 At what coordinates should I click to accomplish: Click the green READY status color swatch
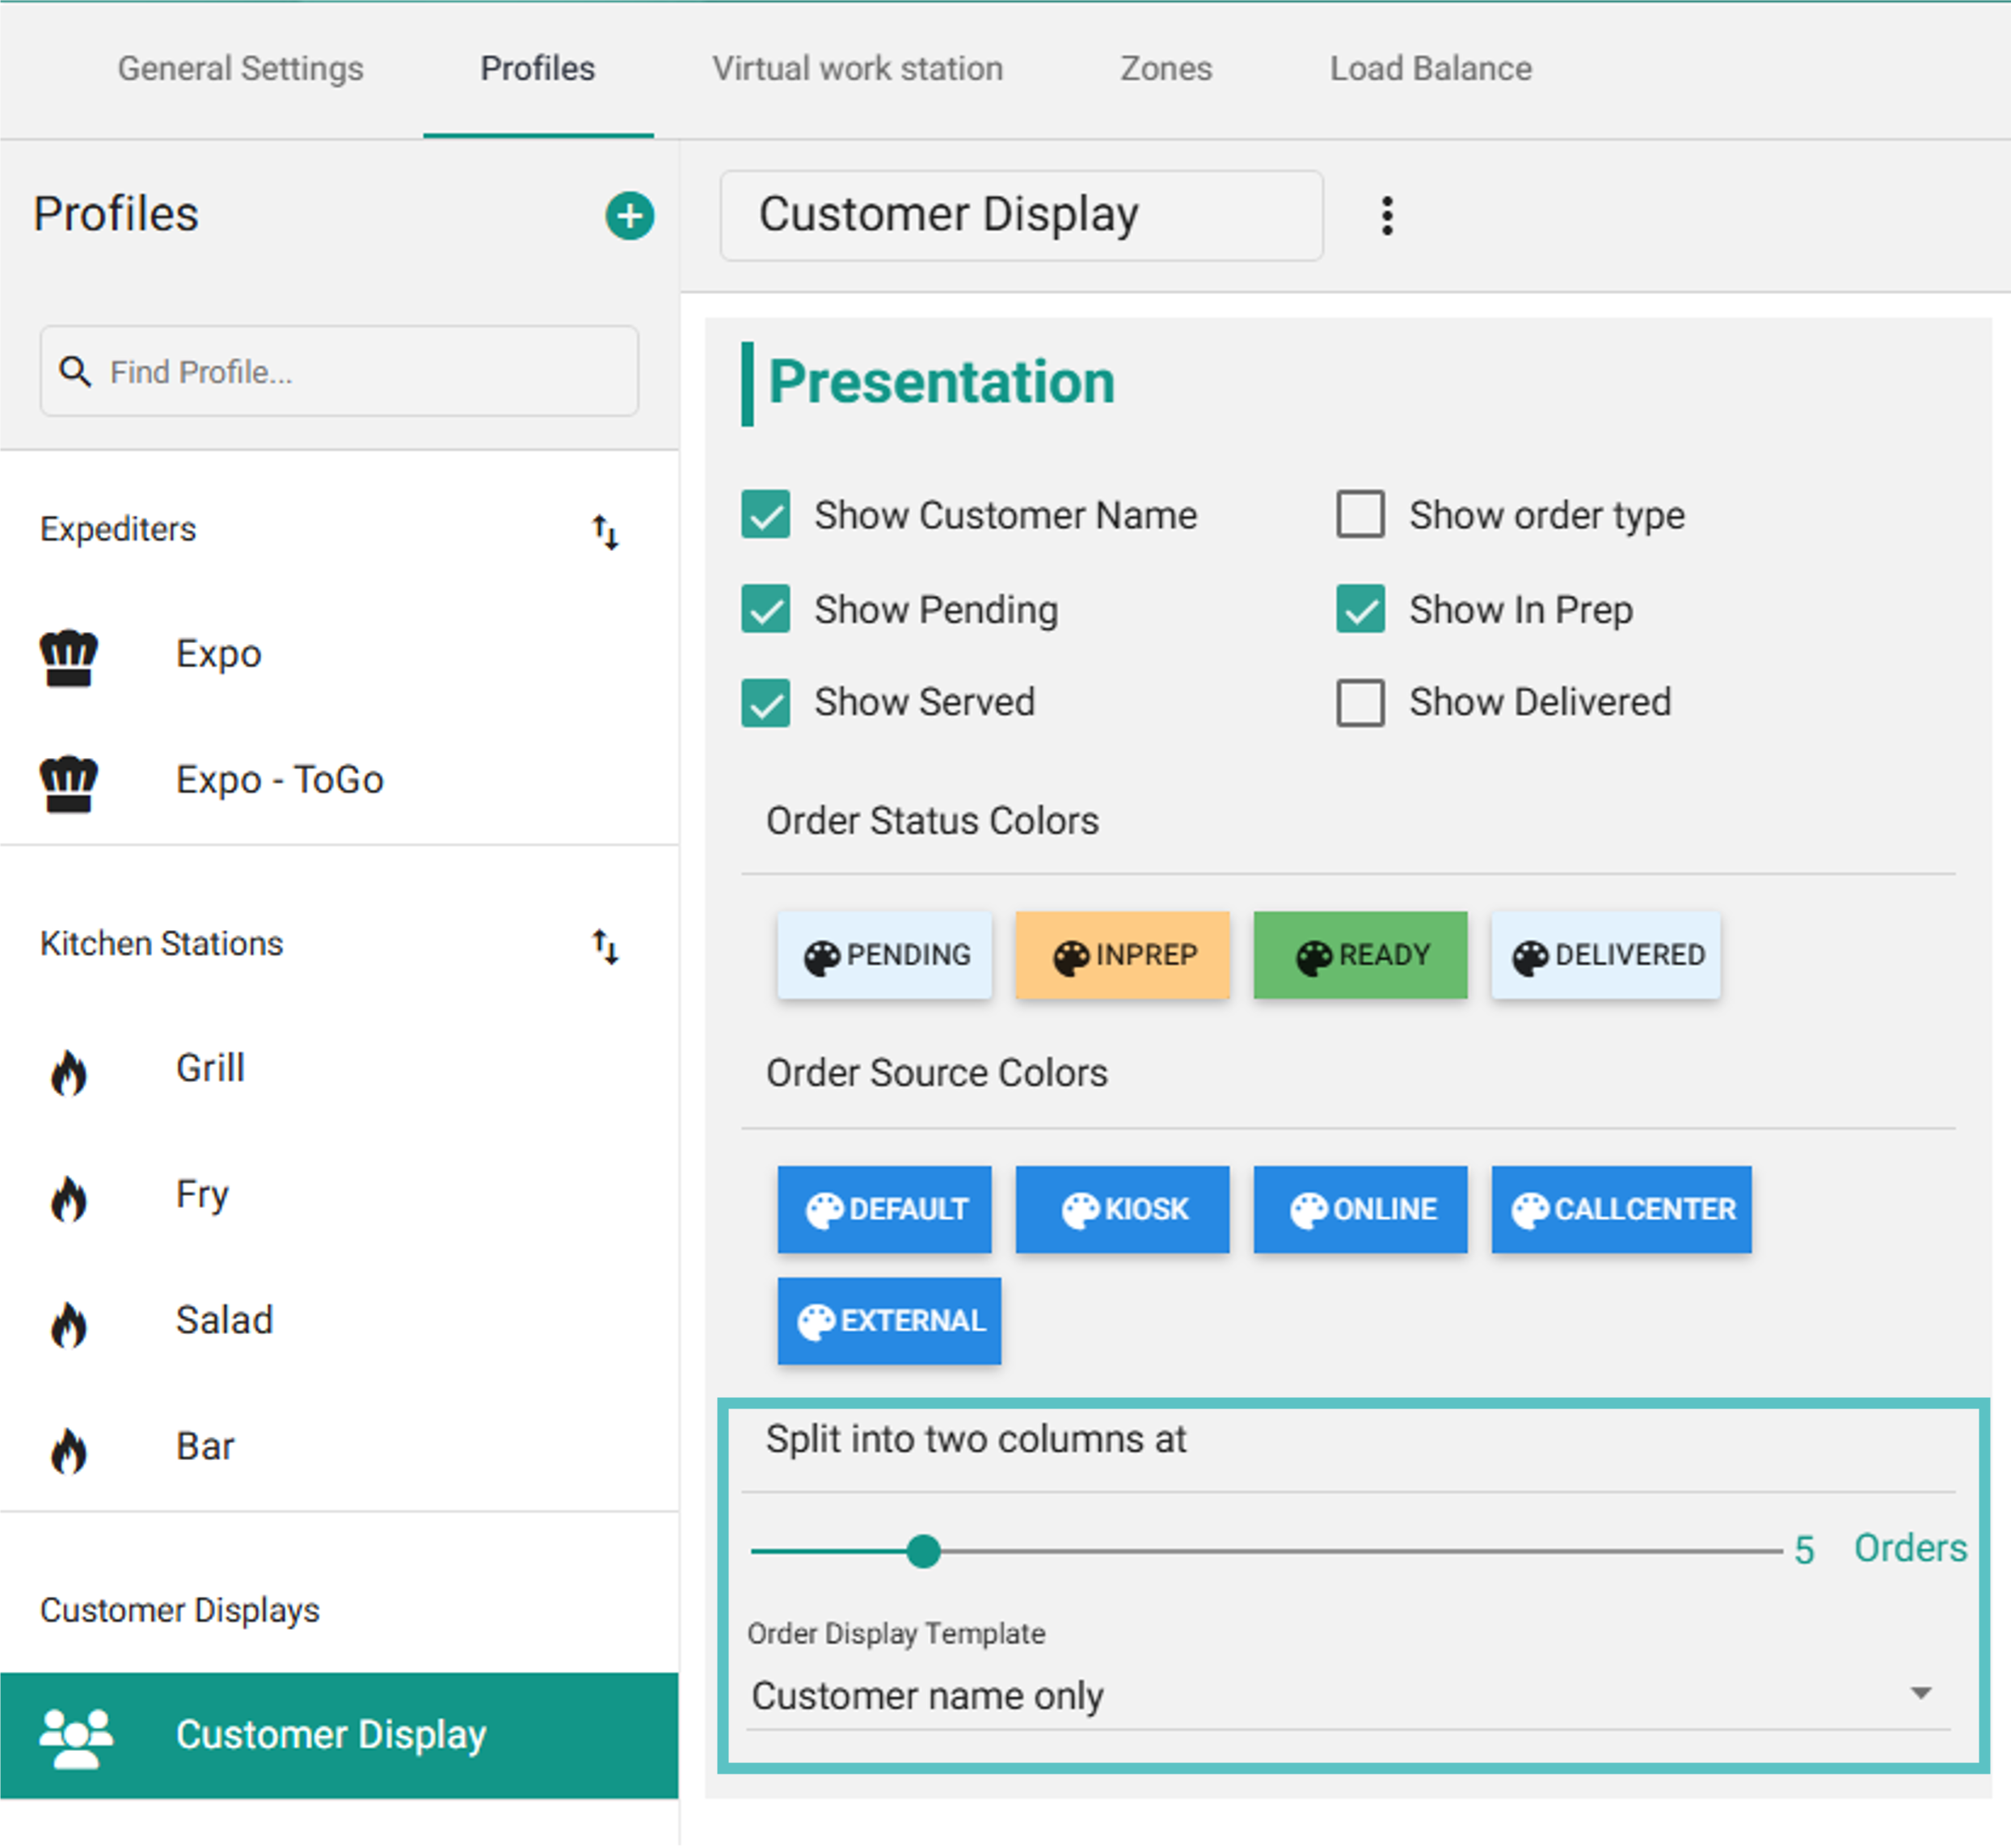pyautogui.click(x=1360, y=955)
